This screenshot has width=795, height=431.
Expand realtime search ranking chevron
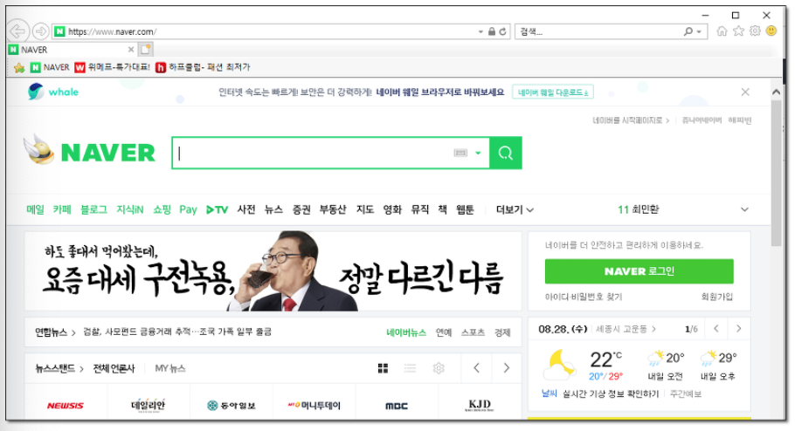(x=744, y=209)
